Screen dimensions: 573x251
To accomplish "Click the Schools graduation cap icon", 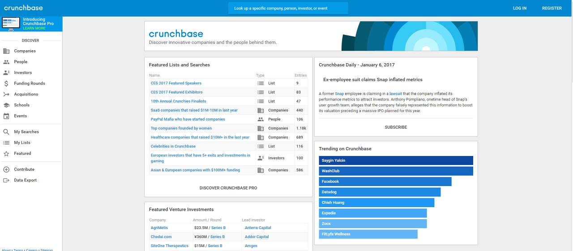I will (x=6, y=105).
